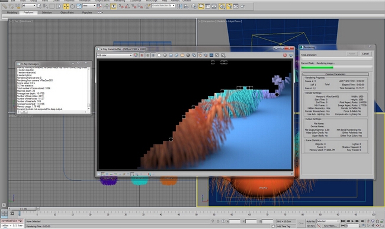Click the Auto Key button
Image resolution: width=385 pixels, height=229 pixels.
[x=311, y=221]
